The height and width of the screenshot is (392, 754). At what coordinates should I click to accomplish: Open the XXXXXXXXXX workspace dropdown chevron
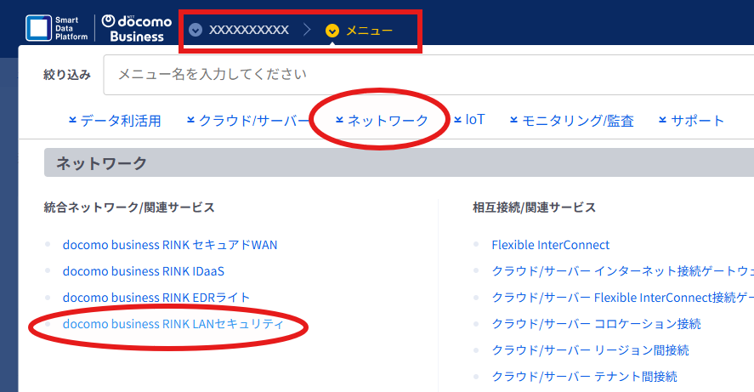point(196,31)
